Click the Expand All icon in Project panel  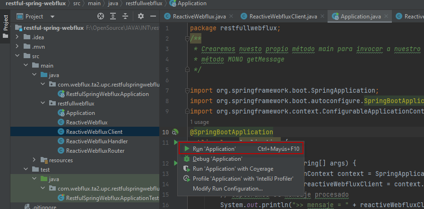113,17
